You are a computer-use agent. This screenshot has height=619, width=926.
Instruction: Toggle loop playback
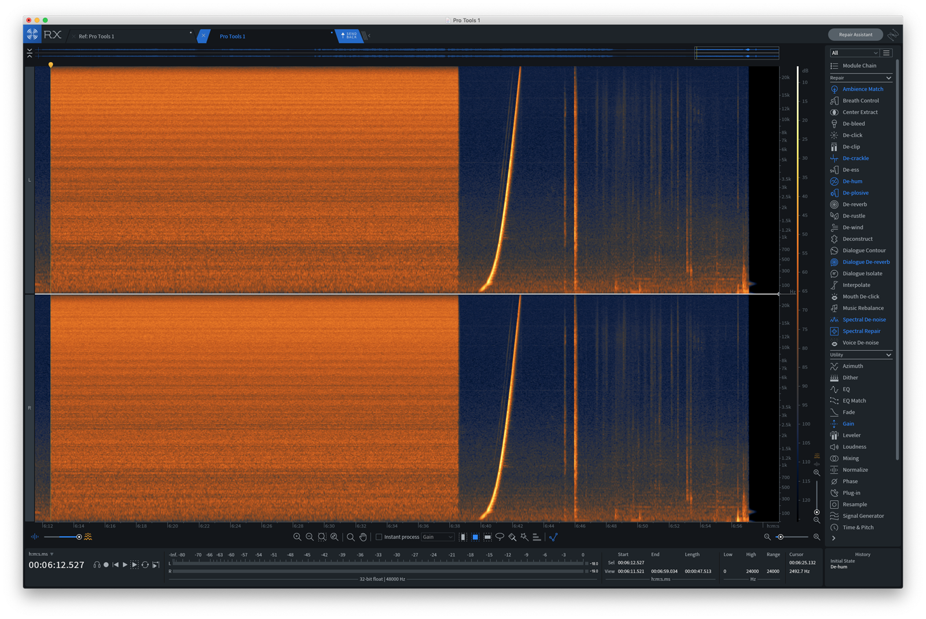145,565
